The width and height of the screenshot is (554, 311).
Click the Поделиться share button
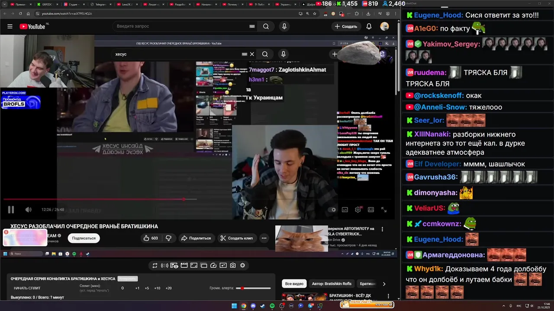click(x=196, y=238)
